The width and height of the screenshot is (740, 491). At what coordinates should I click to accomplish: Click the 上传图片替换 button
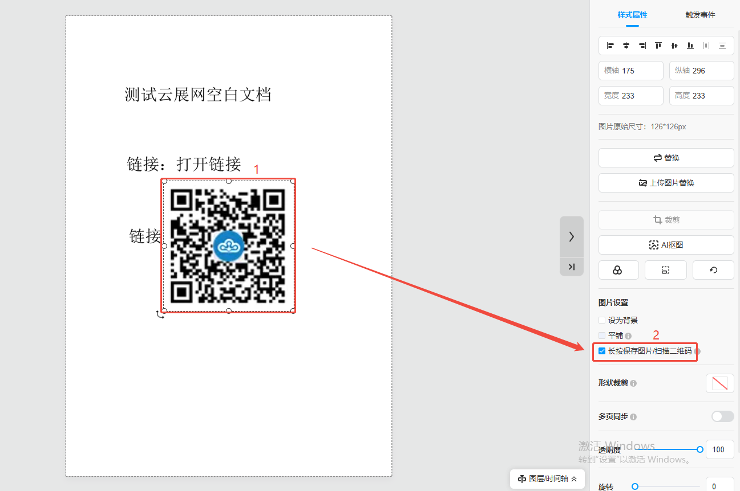[666, 183]
